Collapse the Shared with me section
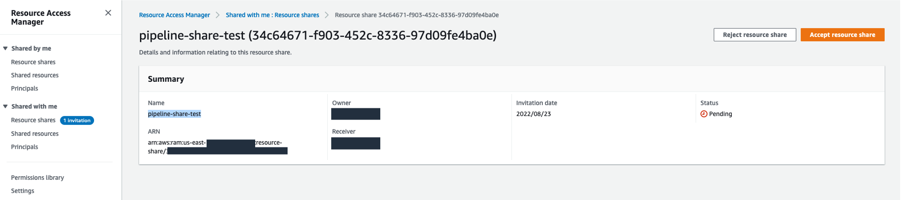Image resolution: width=901 pixels, height=200 pixels. [5, 107]
